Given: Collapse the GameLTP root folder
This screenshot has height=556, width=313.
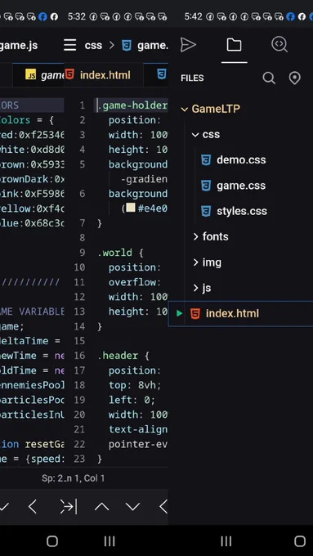Looking at the screenshot, I should 184,110.
